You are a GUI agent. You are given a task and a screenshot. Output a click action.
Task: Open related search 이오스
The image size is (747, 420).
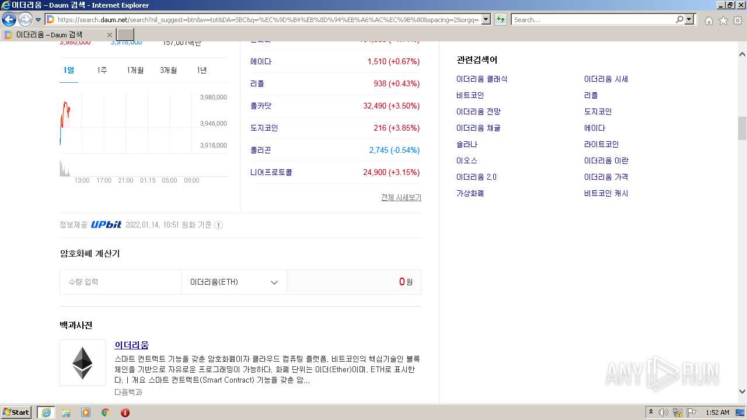pos(467,161)
